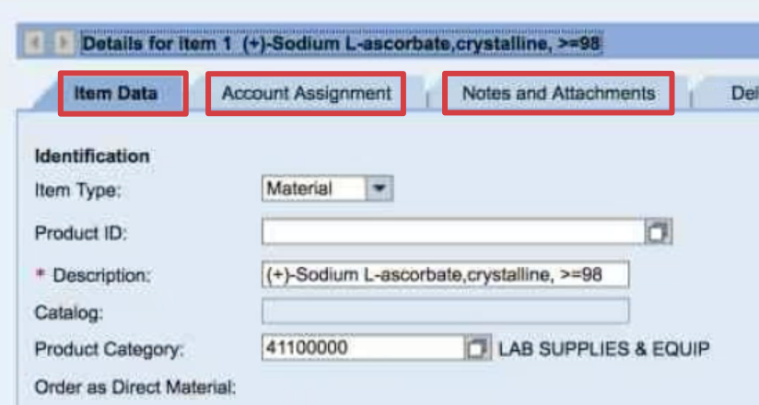Click the LAB SUPPLIES & EQUIP text

pos(603,348)
